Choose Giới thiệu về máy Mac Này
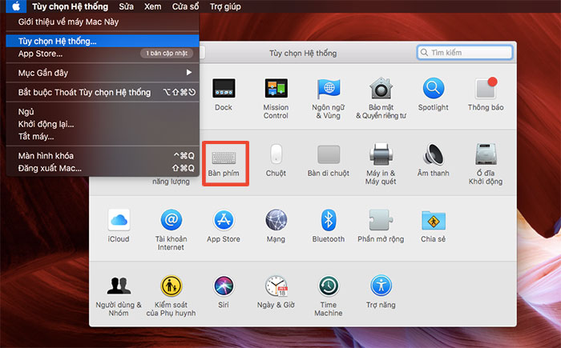Screen dimensions: 561x348 (103, 22)
